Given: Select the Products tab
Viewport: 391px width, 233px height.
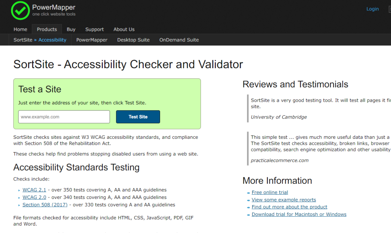Looking at the screenshot, I should (47, 29).
